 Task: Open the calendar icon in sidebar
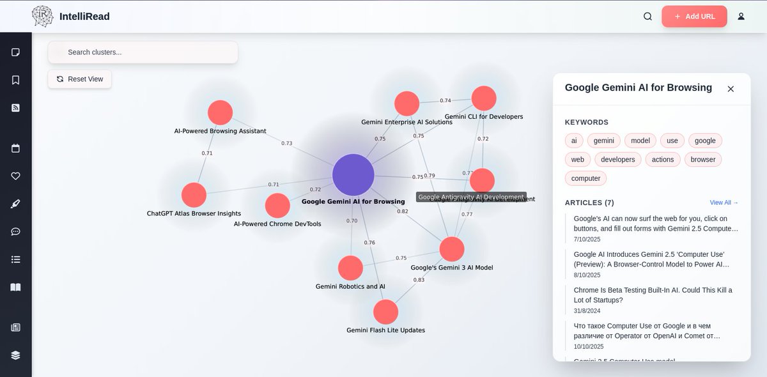click(15, 148)
